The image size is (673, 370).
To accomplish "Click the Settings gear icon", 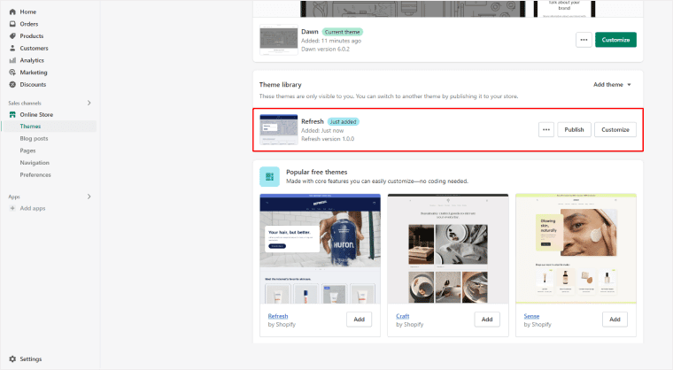I will click(12, 359).
